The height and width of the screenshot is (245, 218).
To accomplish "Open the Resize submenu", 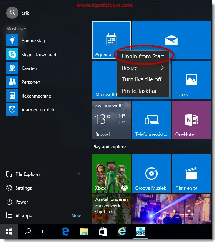I will click(x=143, y=68).
